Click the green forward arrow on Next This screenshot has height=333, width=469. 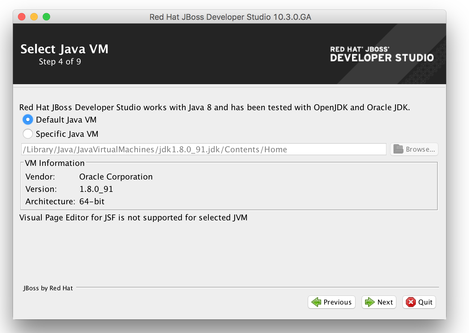pos(370,302)
